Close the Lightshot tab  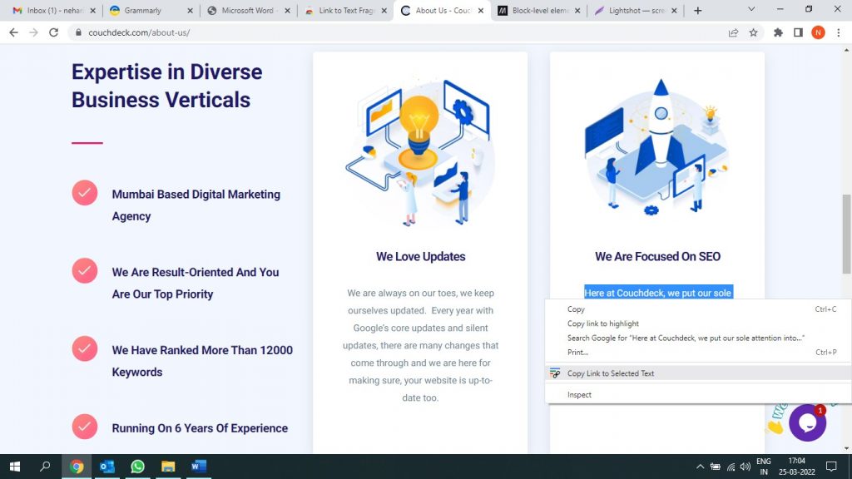(x=674, y=10)
